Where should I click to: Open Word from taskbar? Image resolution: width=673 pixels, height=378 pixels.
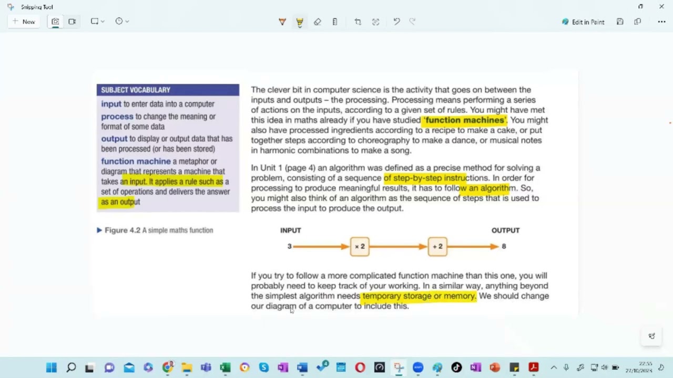(x=302, y=367)
